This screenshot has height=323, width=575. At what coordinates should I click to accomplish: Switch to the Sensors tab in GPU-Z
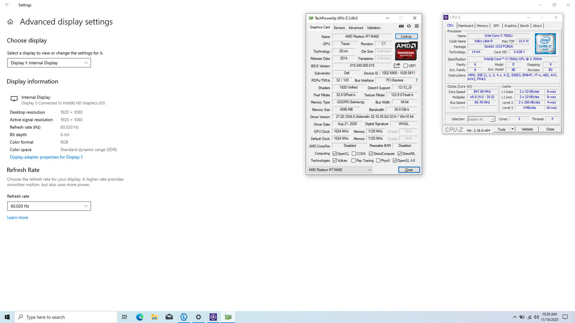coord(339,28)
